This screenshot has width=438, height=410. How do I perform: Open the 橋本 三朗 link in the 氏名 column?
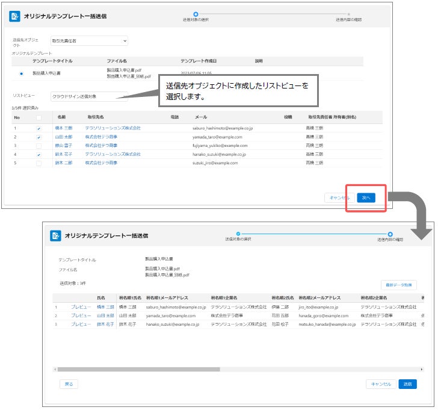pos(105,307)
